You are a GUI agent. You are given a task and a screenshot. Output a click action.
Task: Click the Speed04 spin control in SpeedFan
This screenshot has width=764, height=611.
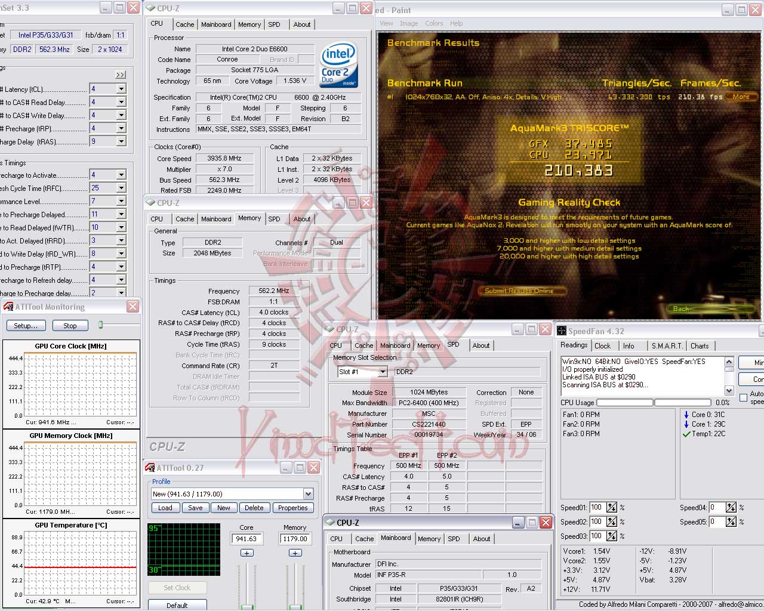coord(731,508)
